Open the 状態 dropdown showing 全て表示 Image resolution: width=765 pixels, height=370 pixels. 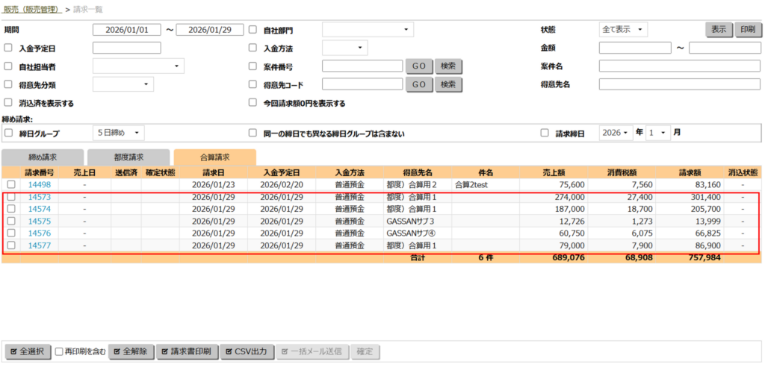click(623, 30)
